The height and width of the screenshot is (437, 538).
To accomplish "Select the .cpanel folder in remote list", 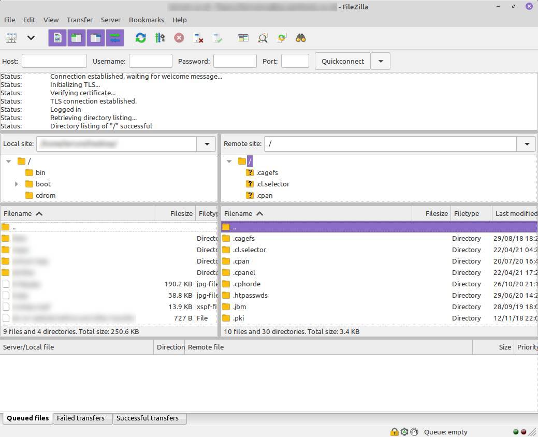I will click(x=379, y=272).
